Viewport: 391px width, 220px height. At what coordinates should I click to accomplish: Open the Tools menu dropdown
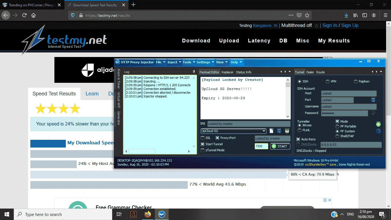coord(189,62)
